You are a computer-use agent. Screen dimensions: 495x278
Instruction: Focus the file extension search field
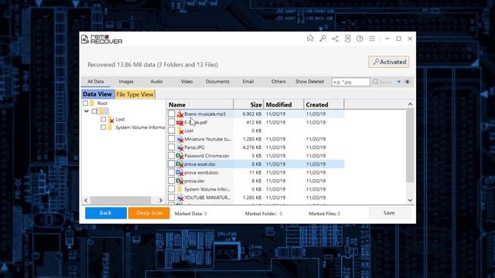[x=350, y=82]
